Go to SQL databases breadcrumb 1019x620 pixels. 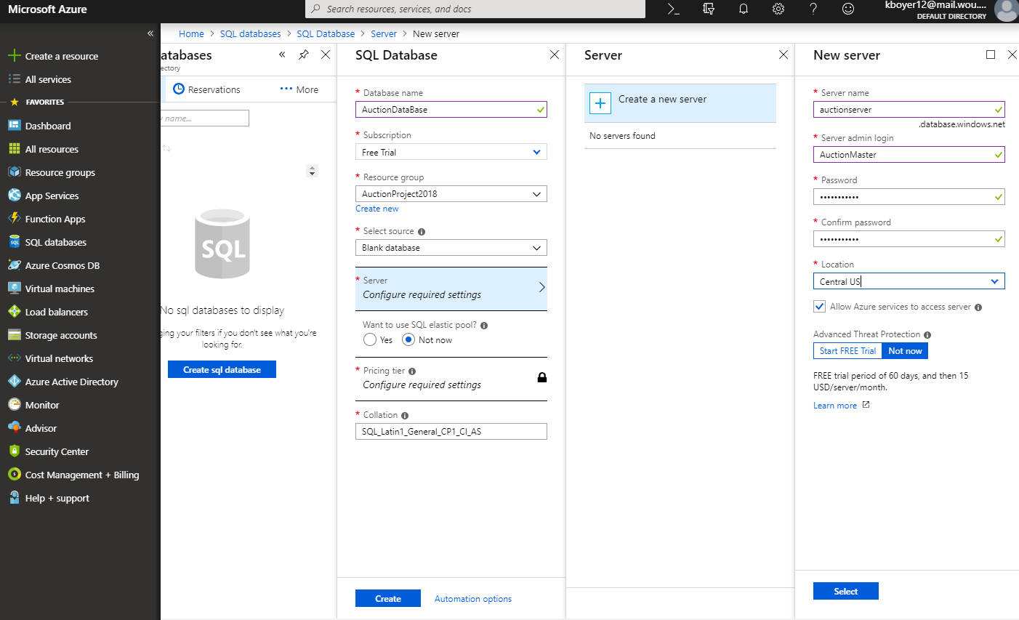tap(250, 33)
